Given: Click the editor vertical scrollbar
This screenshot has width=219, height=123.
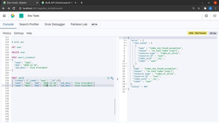Looking at the screenshot, I should pyautogui.click(x=115, y=107).
